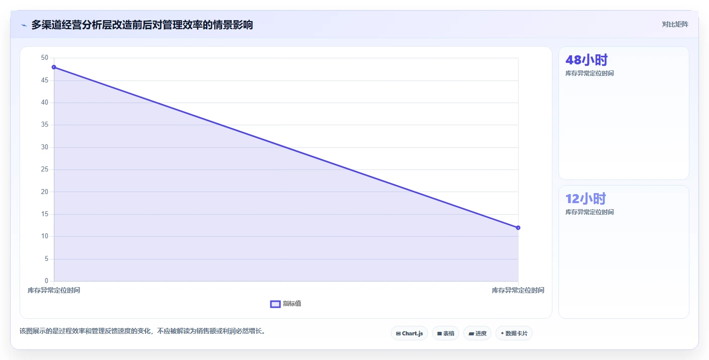Click the y-axis label 50

pyautogui.click(x=45, y=58)
